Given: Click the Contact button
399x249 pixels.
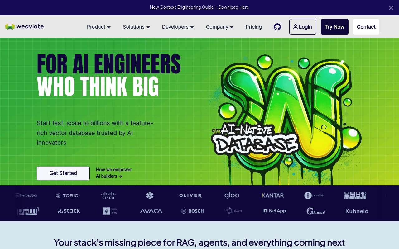Looking at the screenshot, I should pyautogui.click(x=366, y=27).
